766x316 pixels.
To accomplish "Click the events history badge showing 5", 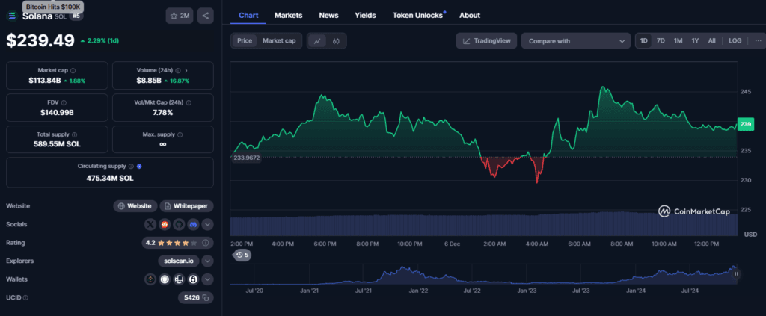I will coord(242,255).
